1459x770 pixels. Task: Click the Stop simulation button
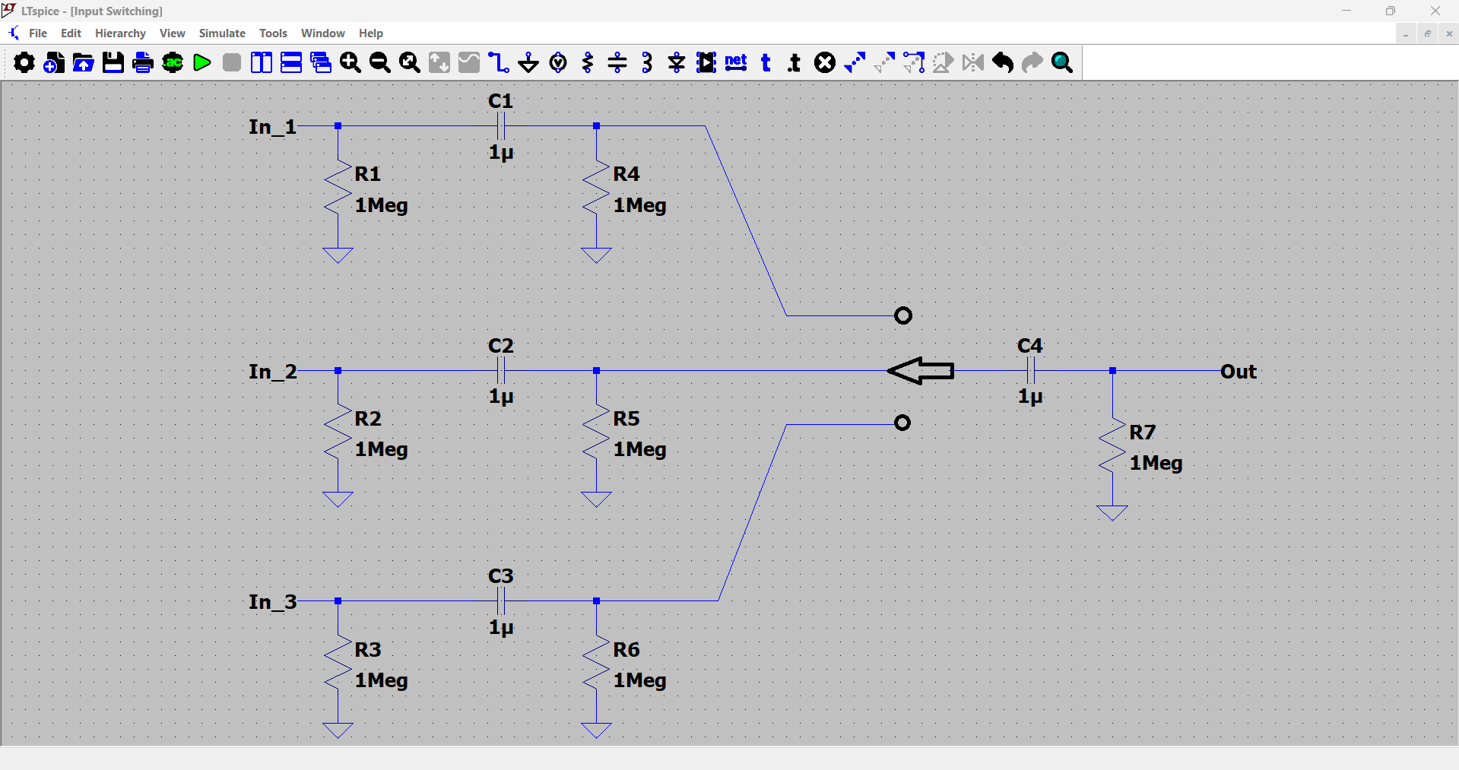coord(232,62)
